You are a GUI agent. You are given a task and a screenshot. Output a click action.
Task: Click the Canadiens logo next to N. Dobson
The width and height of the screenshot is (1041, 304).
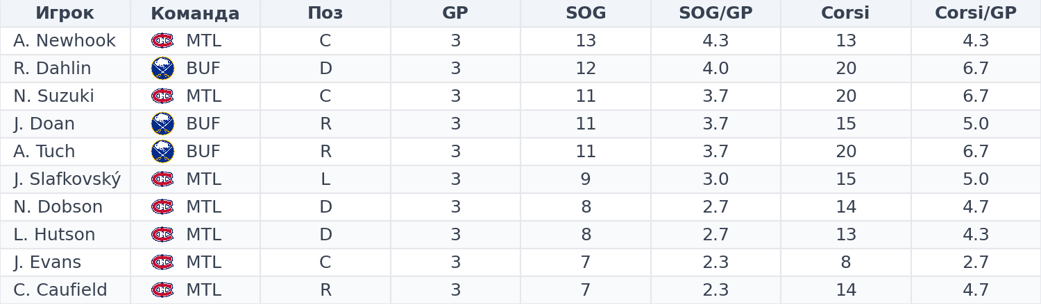tap(162, 207)
